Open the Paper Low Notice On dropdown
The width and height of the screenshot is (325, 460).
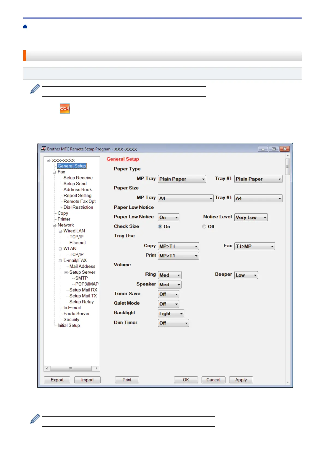click(169, 217)
